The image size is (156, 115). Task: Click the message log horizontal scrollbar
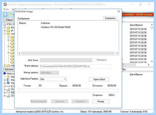point(68,53)
